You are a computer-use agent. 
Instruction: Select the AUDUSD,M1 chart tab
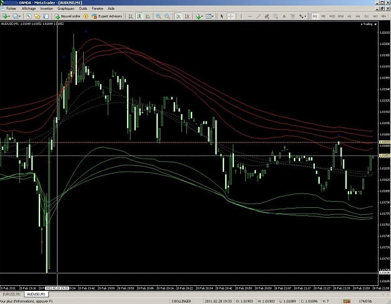click(36, 294)
